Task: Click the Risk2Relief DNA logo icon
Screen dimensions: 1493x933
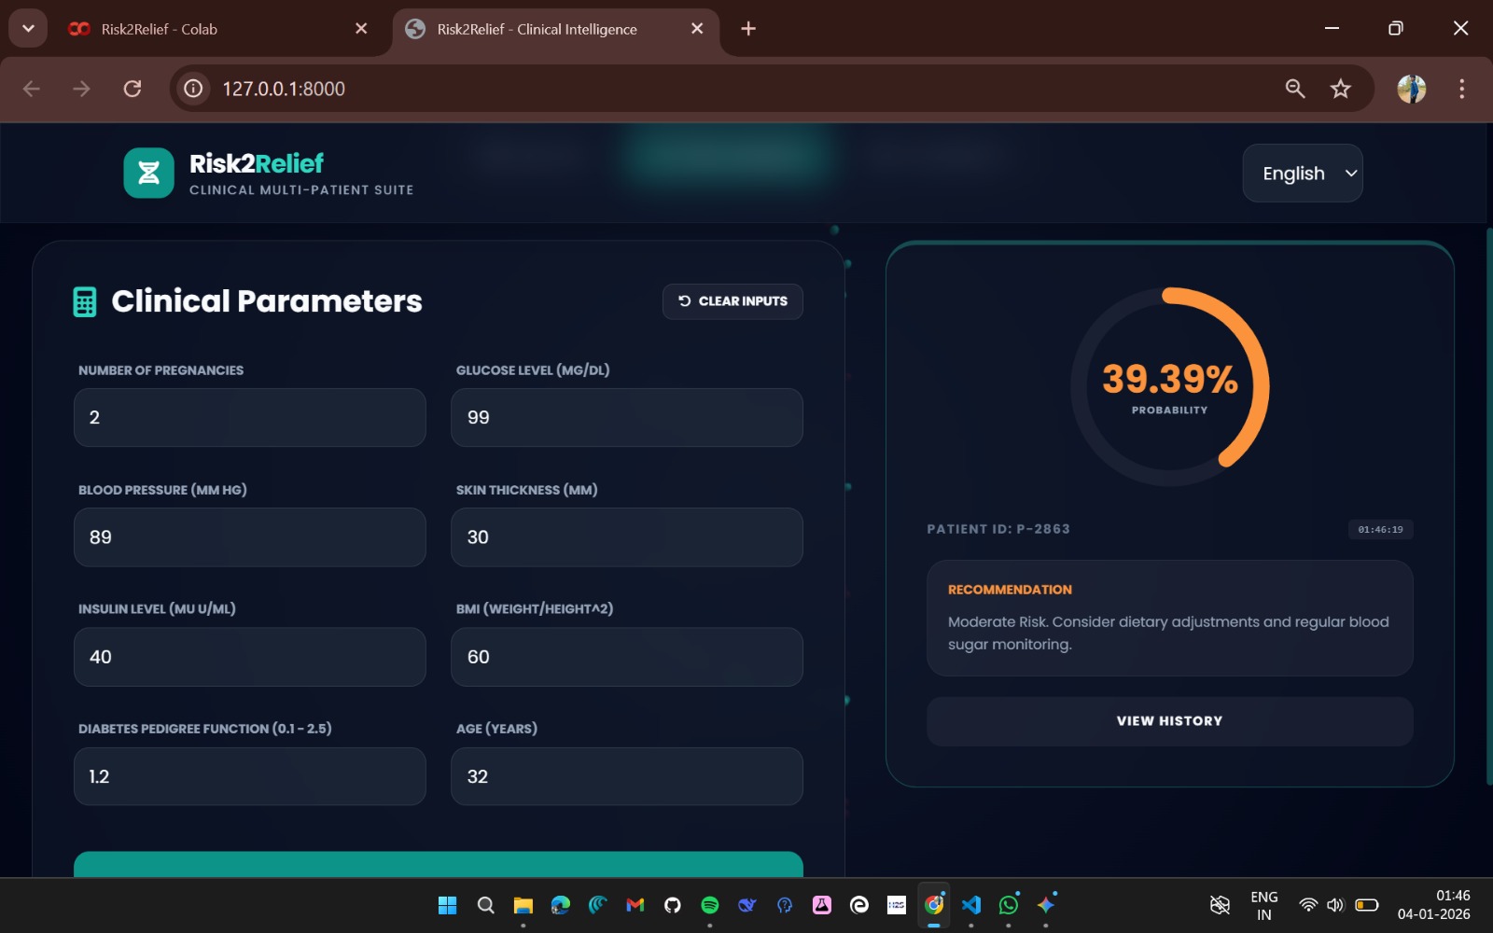Action: tap(148, 173)
